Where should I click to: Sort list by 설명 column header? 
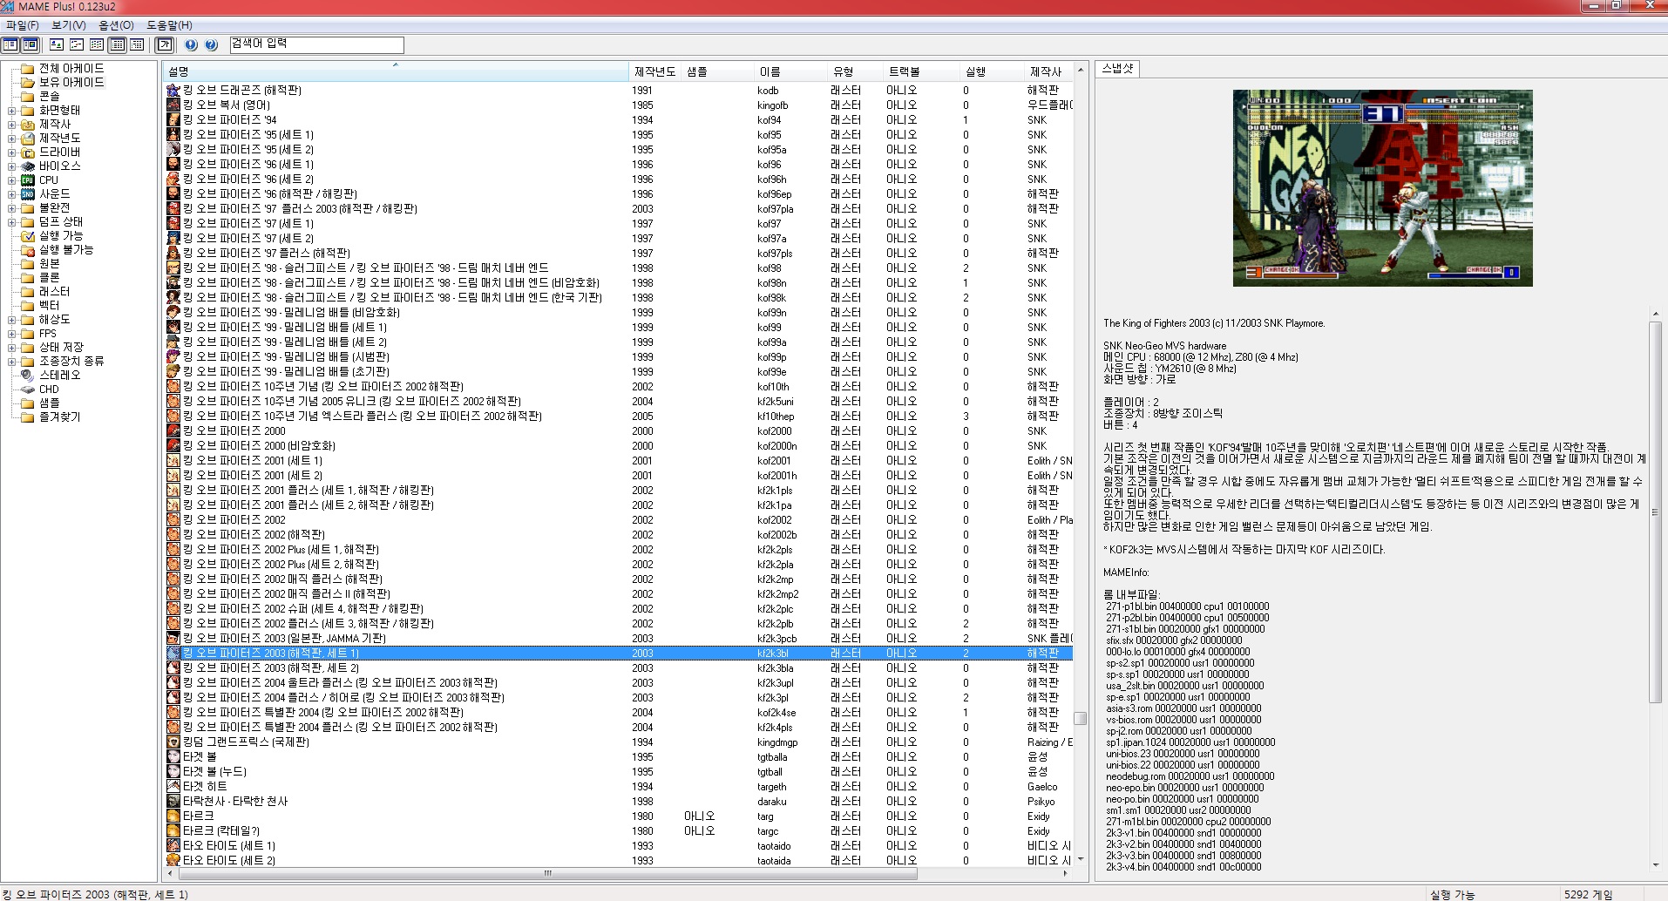396,71
